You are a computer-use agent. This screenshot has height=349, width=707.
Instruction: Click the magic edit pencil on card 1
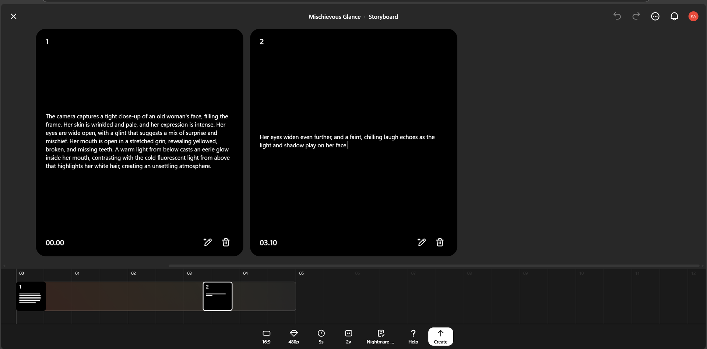208,242
